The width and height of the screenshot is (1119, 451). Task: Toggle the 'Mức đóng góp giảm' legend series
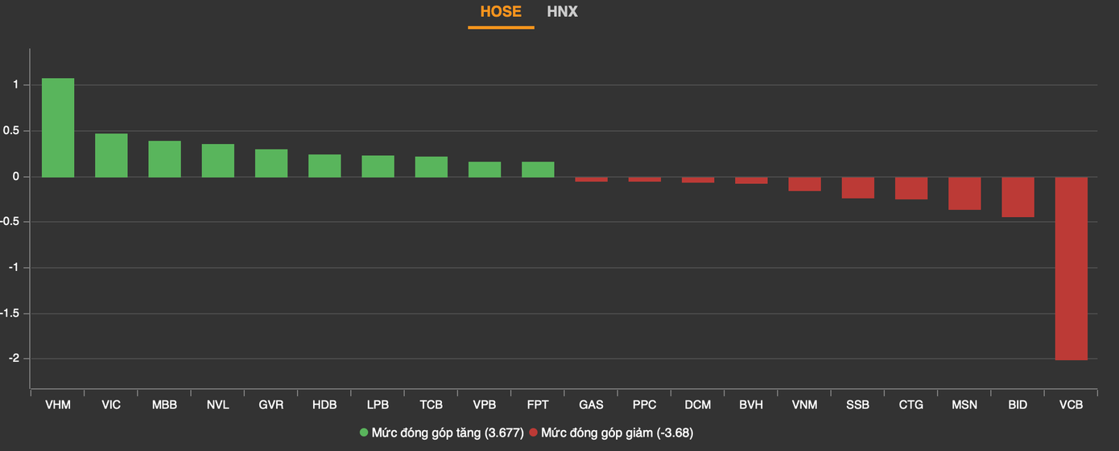click(x=617, y=433)
